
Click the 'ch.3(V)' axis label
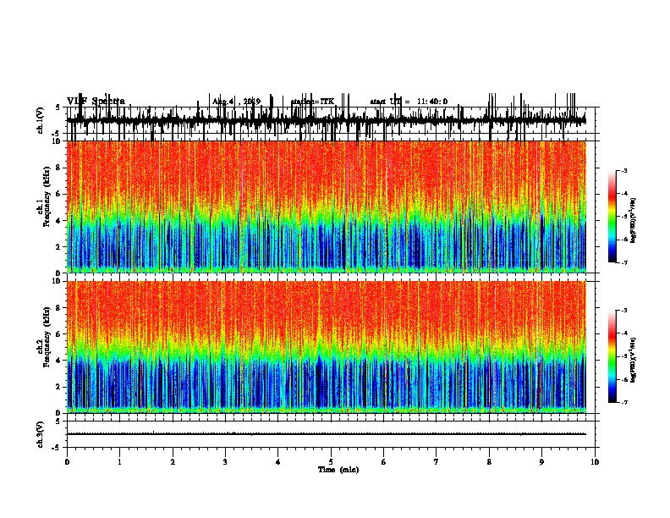click(x=40, y=435)
